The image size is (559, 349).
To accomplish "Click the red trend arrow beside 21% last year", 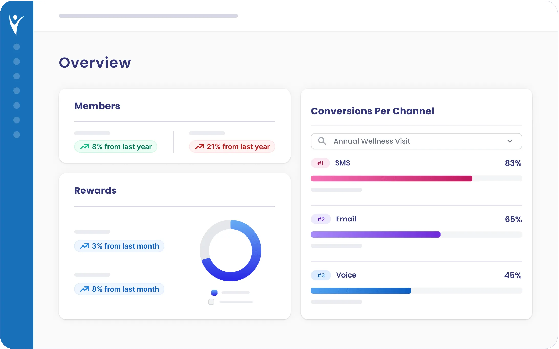I will (x=199, y=147).
